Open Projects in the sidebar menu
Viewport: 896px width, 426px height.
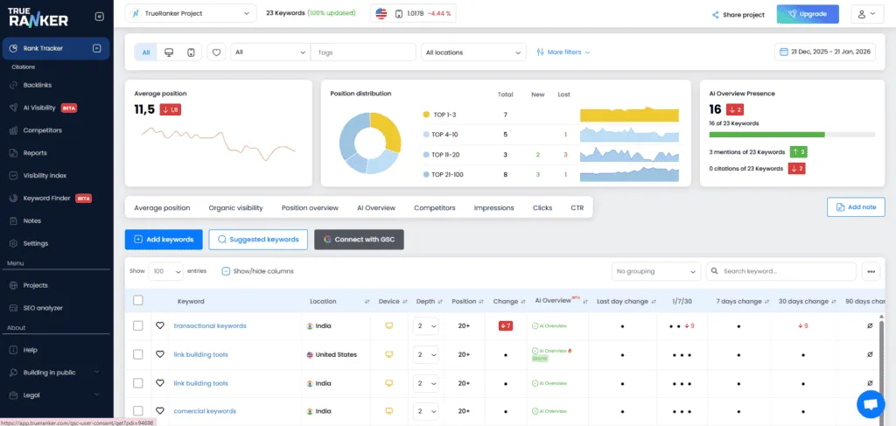point(35,285)
